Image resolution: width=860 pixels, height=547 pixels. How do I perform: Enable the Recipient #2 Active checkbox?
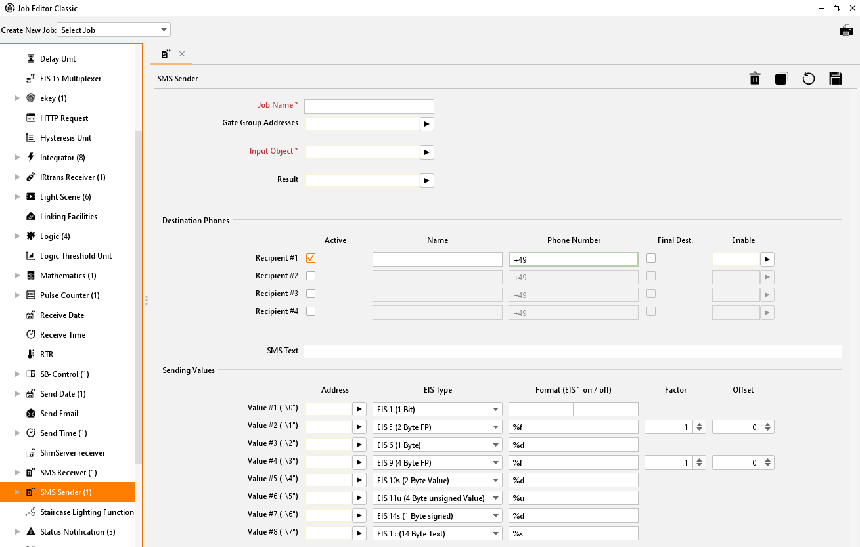coord(311,276)
